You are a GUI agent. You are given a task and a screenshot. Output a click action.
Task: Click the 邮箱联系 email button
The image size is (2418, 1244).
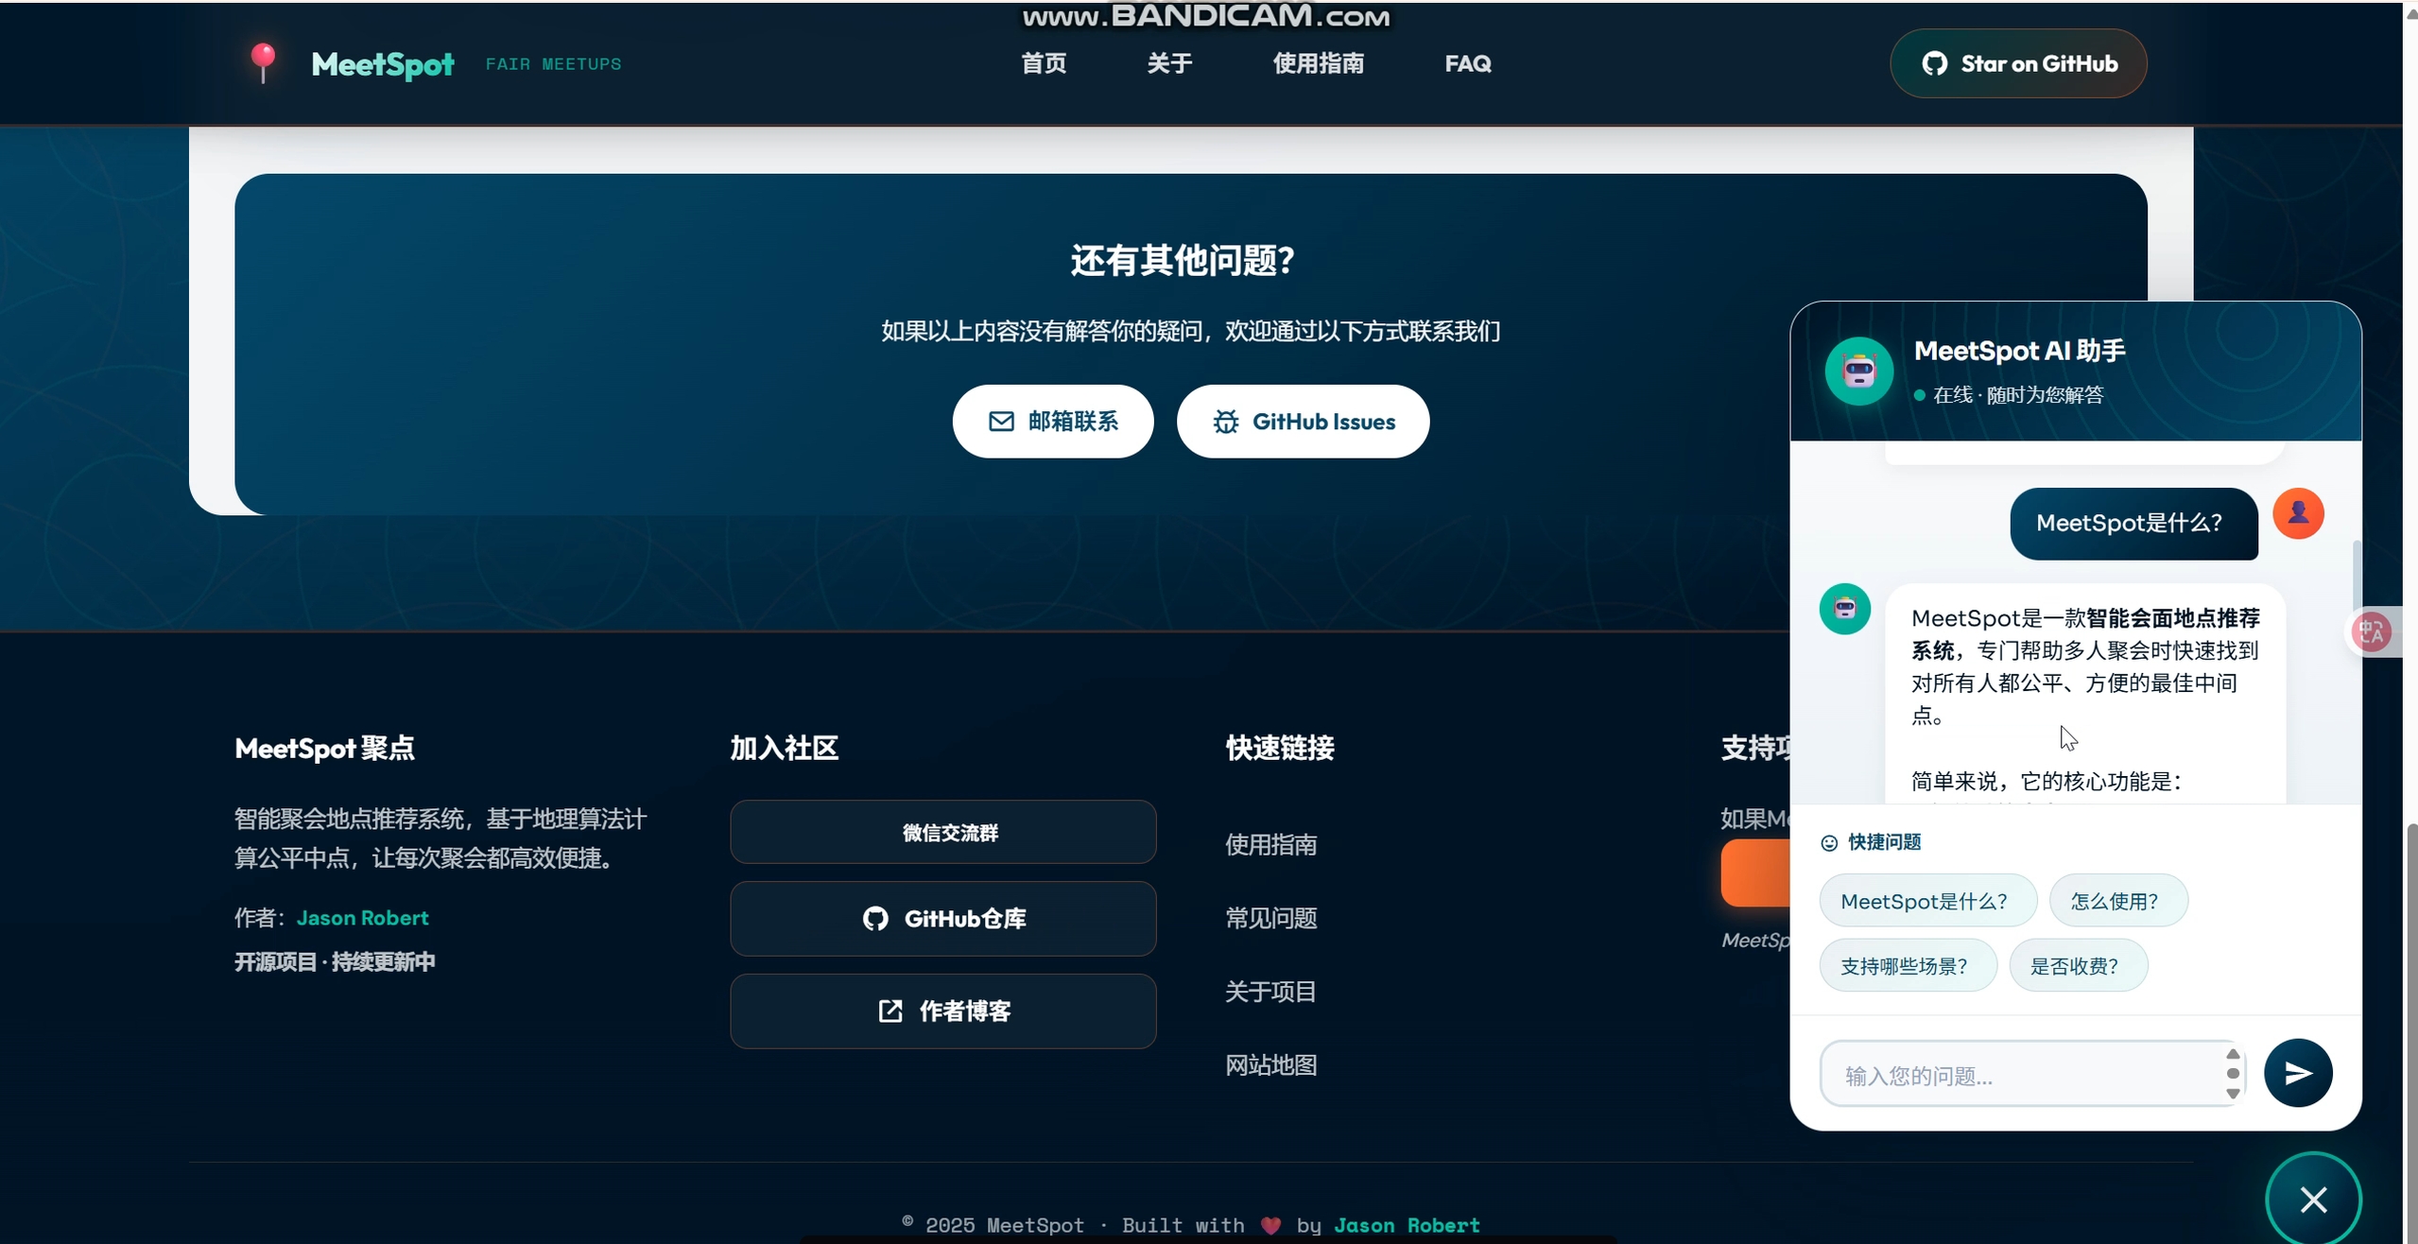coord(1052,422)
